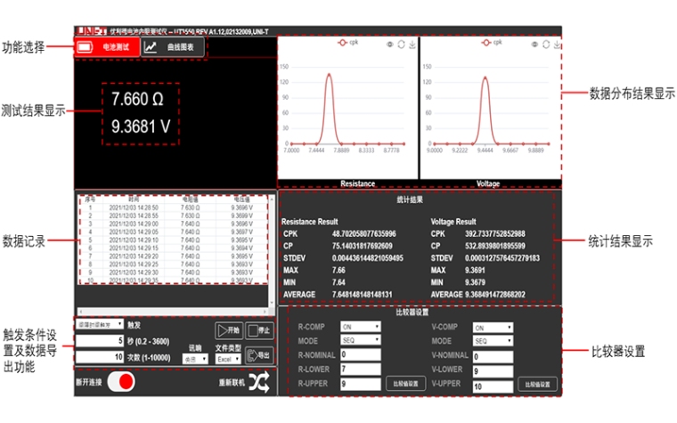This screenshot has width=677, height=423.
Task: Click the eye data-view icon on Resistance chart
Action: (x=390, y=45)
